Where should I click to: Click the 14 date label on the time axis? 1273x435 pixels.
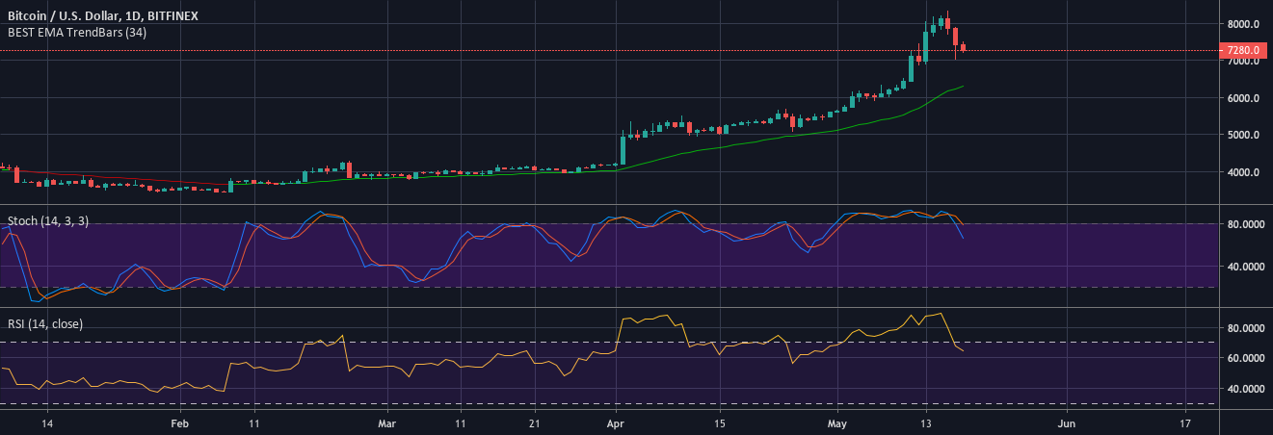pyautogui.click(x=47, y=422)
